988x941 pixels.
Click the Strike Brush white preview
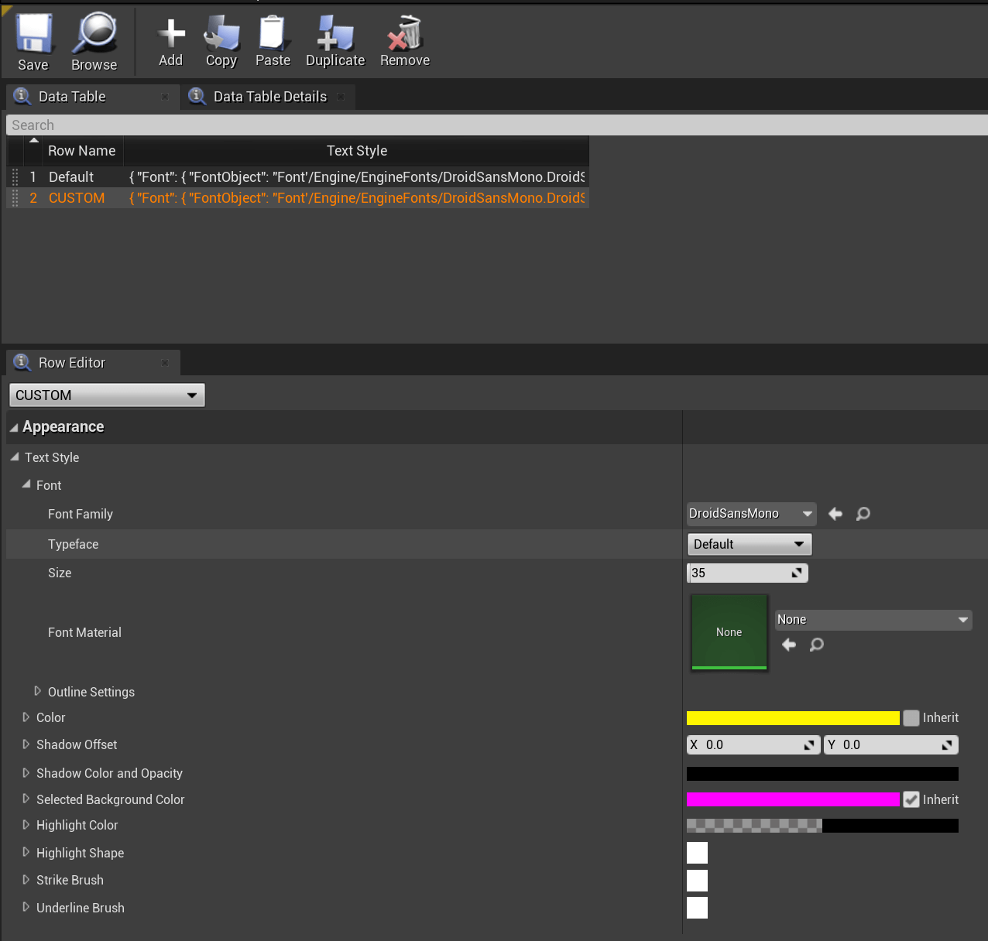point(697,881)
